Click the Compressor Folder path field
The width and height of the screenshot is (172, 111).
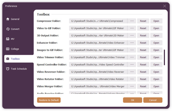98,21
